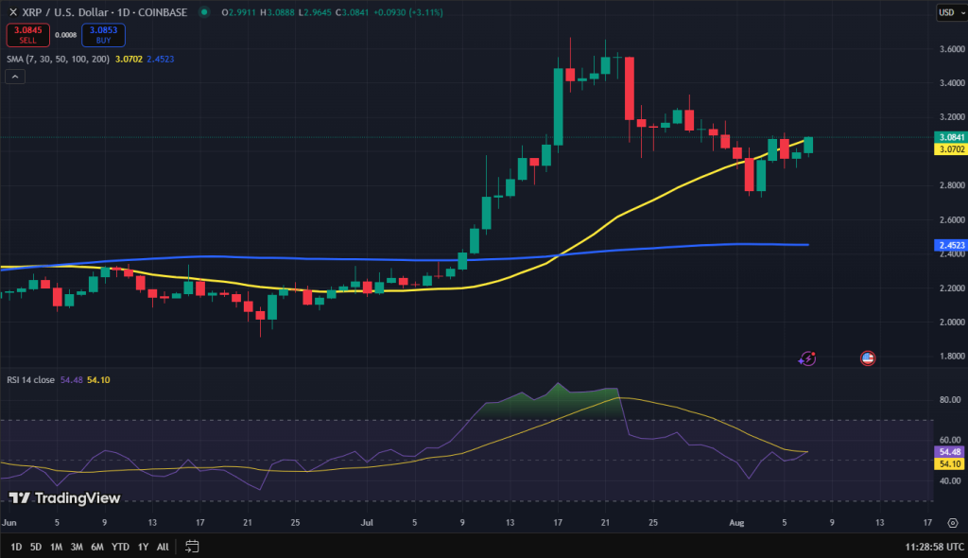Select the All time range

click(x=163, y=547)
